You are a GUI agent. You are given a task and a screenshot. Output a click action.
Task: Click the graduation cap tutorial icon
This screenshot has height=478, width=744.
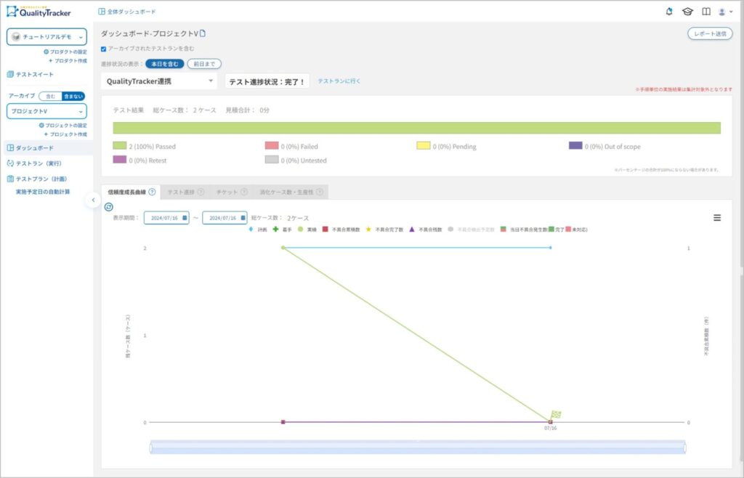[687, 12]
